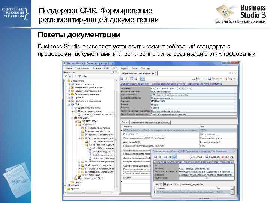The image size is (270, 203).
Task: Click the green Отчеты icon in tree
Action: tap(69, 185)
